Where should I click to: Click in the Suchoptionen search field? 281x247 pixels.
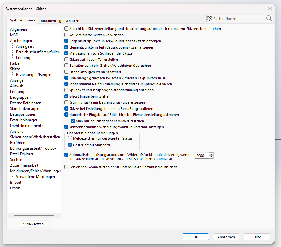click(239, 19)
